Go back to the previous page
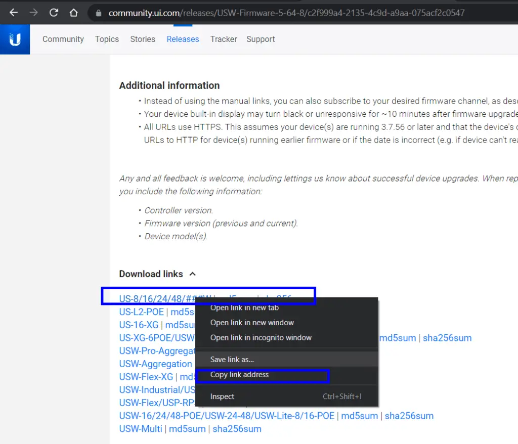 [x=14, y=13]
